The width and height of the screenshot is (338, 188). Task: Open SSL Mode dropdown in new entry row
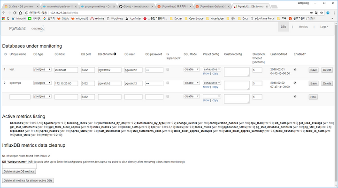(192, 97)
